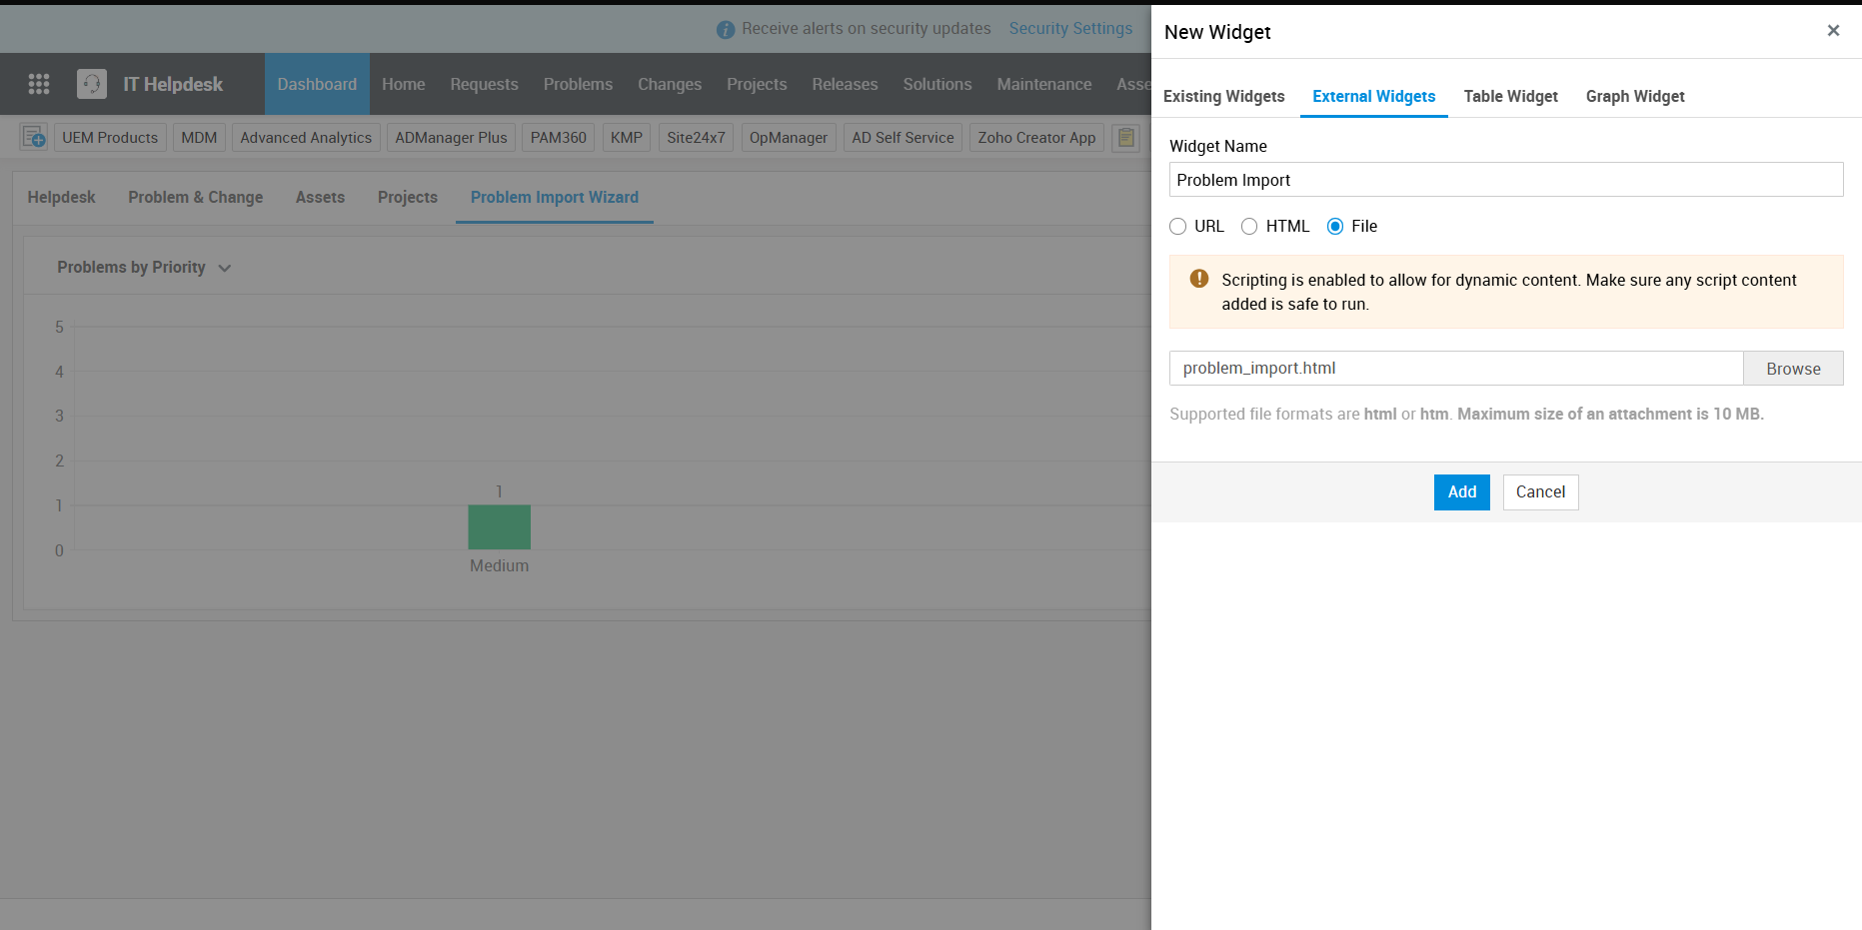Click the IT Helpdesk headset logo
Image resolution: width=1862 pixels, height=930 pixels.
pyautogui.click(x=92, y=84)
